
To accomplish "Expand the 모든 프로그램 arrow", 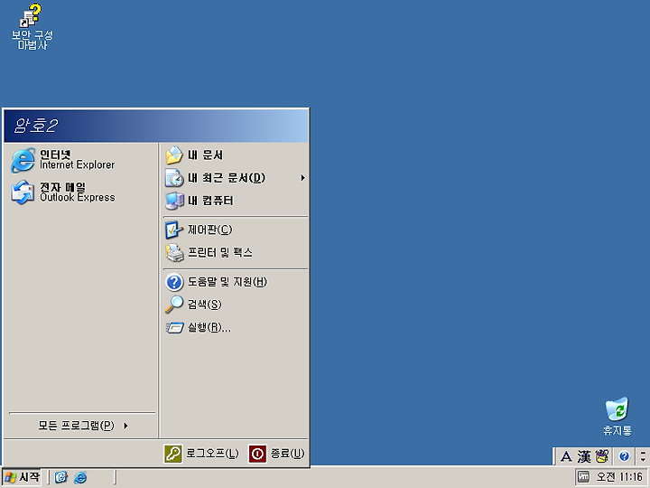I will click(125, 426).
